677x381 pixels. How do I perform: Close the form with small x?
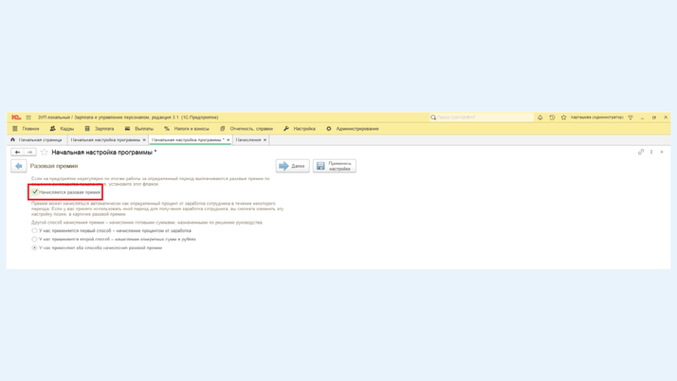tap(662, 152)
